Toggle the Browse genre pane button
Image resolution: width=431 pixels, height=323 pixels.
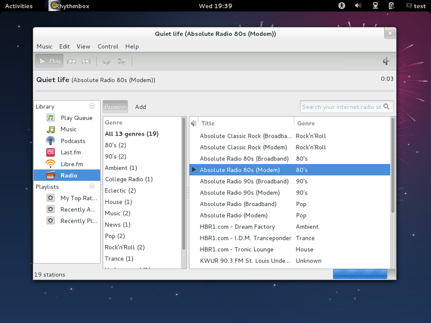tap(115, 107)
